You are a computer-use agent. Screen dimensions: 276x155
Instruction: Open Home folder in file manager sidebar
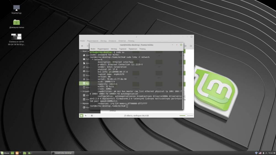(84, 55)
